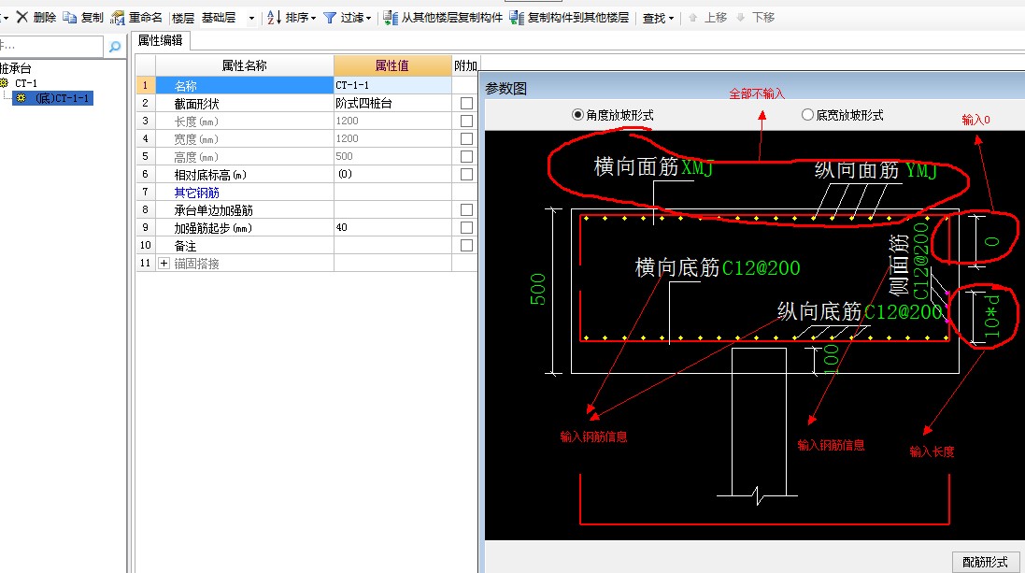Click the search magnifier icon
The width and height of the screenshot is (1025, 573).
click(115, 47)
